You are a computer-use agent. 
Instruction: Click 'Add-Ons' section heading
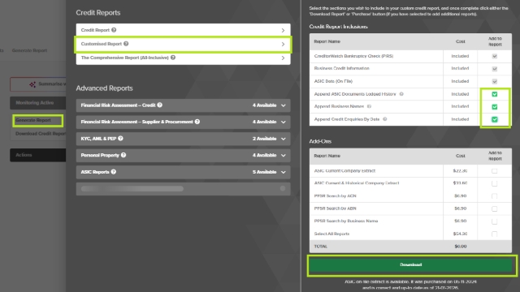(320, 141)
